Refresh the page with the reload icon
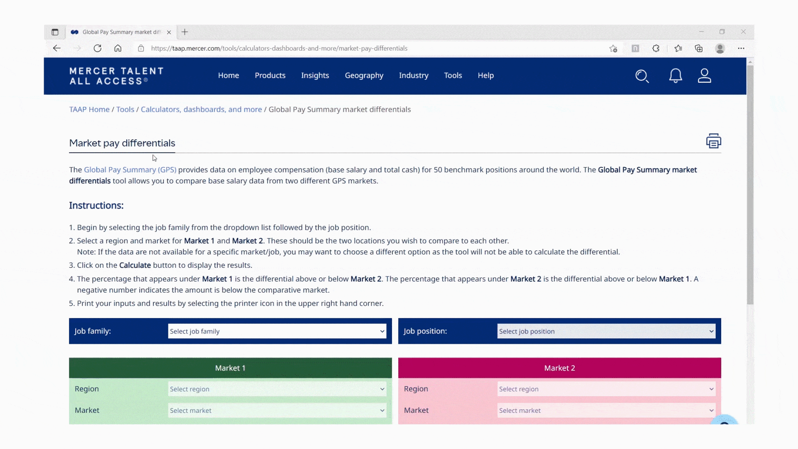This screenshot has height=449, width=798. [98, 48]
